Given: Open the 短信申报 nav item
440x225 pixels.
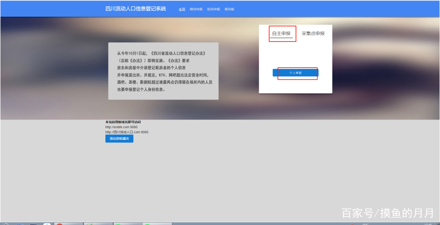Looking at the screenshot, I should click(213, 9).
